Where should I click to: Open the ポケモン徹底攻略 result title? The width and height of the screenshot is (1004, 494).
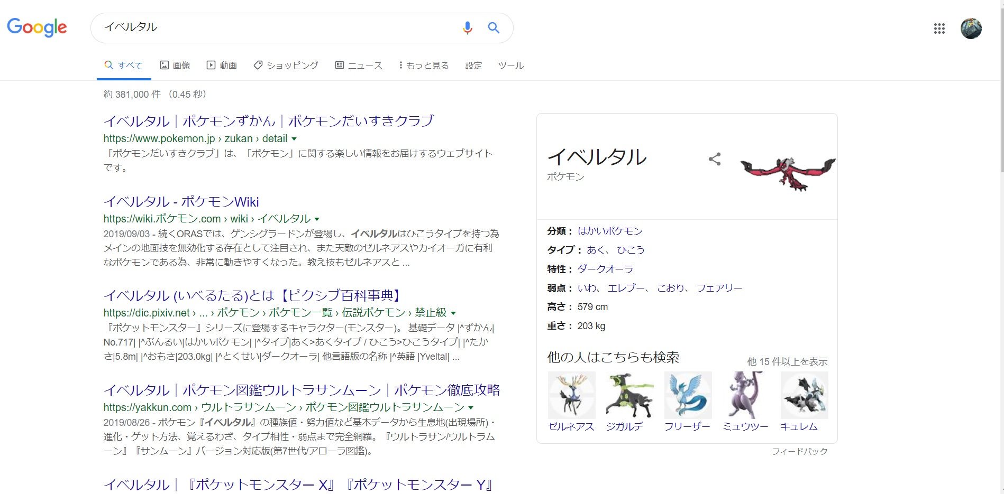pos(302,390)
